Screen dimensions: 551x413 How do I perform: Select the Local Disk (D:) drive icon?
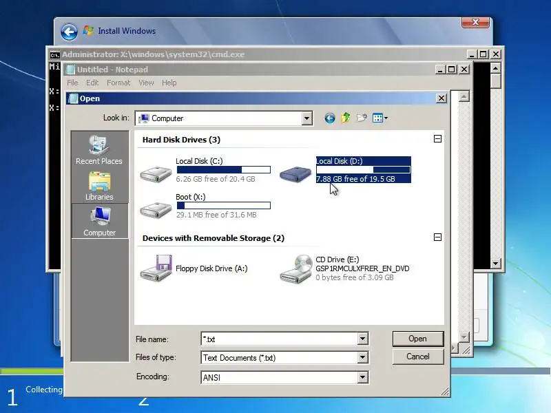[x=295, y=174]
